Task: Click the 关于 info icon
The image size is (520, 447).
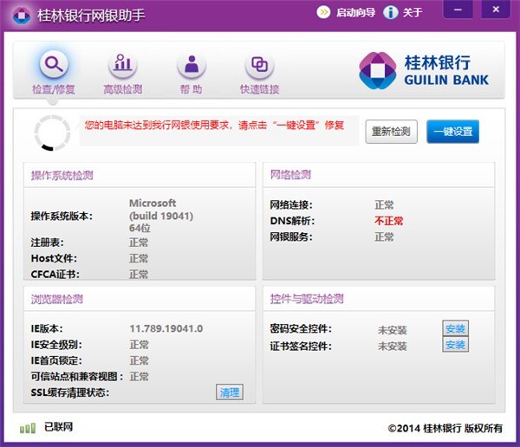Action: tap(390, 13)
